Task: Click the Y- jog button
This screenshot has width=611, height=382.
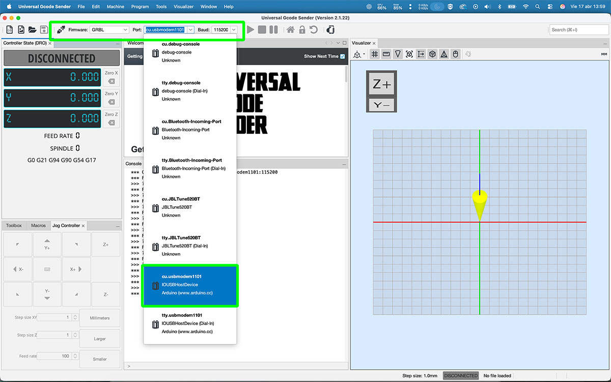Action: [47, 294]
